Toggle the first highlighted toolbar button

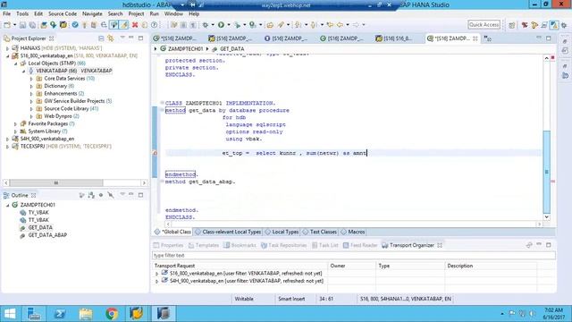click(114, 25)
